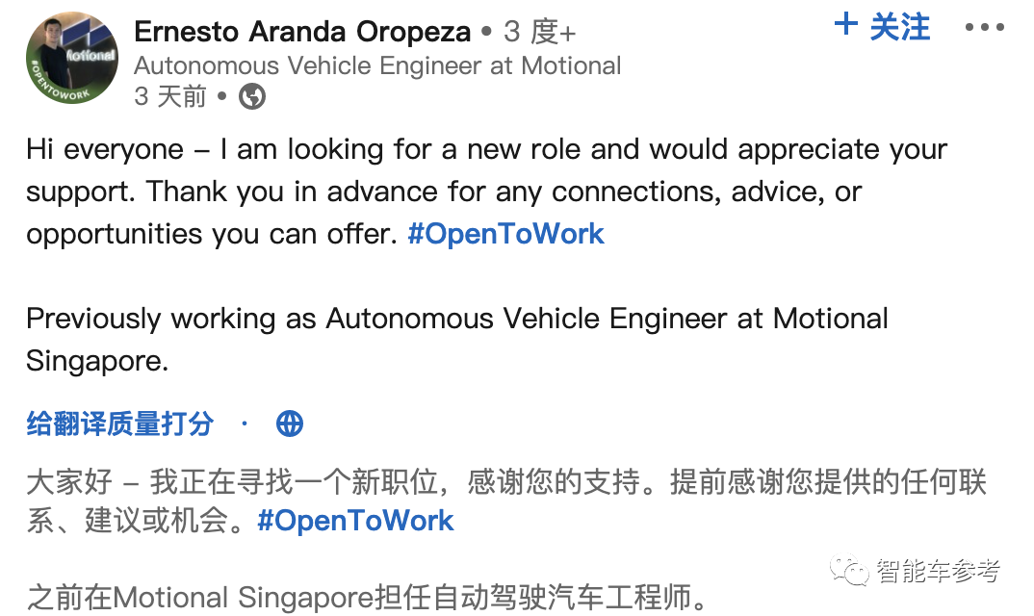Click the WeChat logo watermark icon
The image size is (1034, 616).
point(851,571)
